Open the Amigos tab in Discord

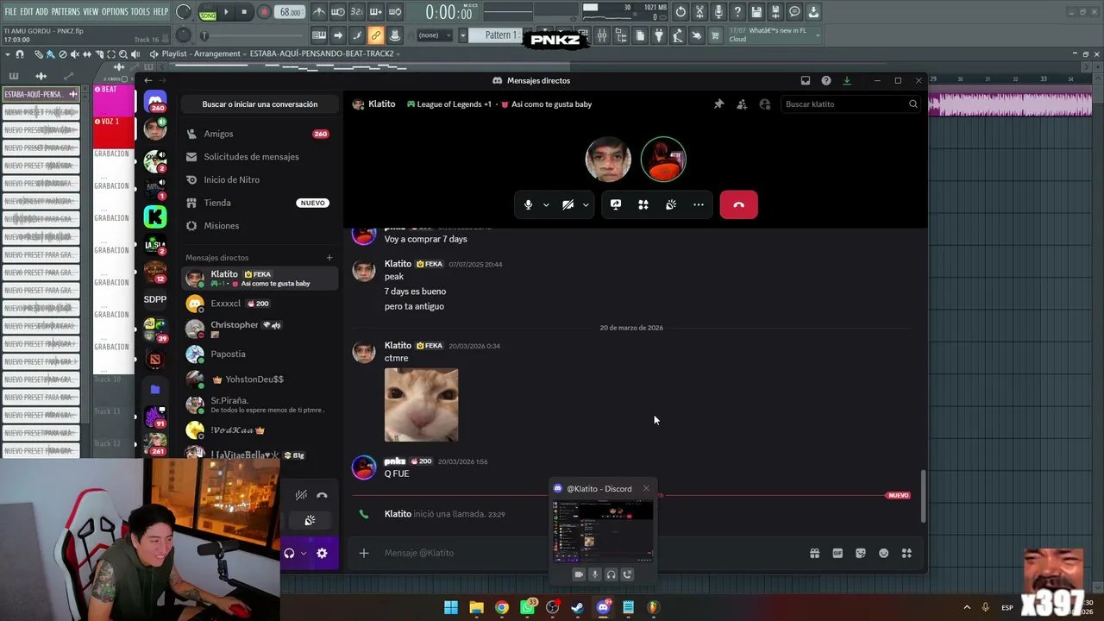(x=259, y=134)
